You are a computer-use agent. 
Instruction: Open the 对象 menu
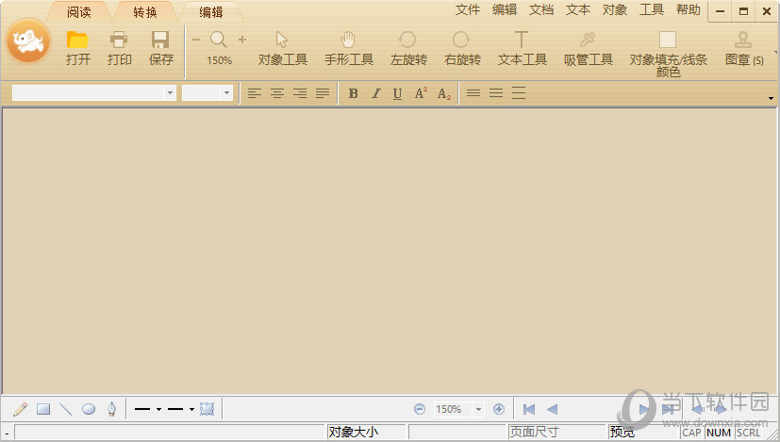point(615,10)
